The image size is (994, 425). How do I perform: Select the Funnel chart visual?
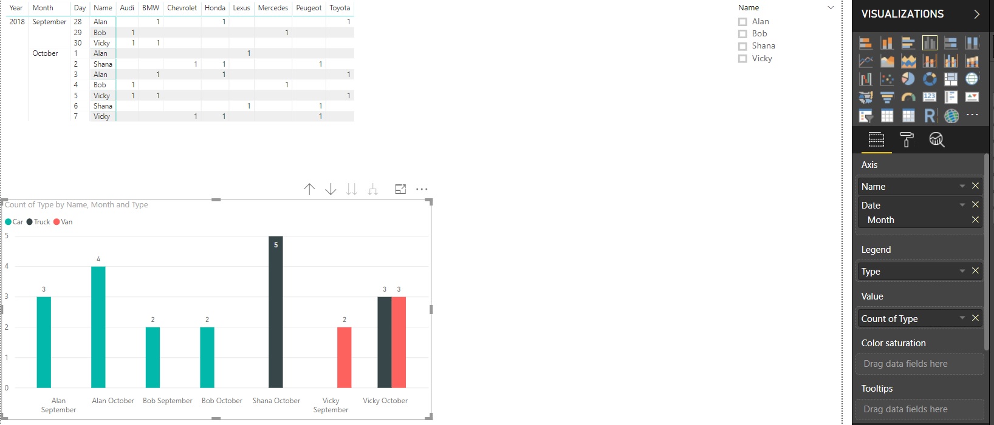[887, 98]
